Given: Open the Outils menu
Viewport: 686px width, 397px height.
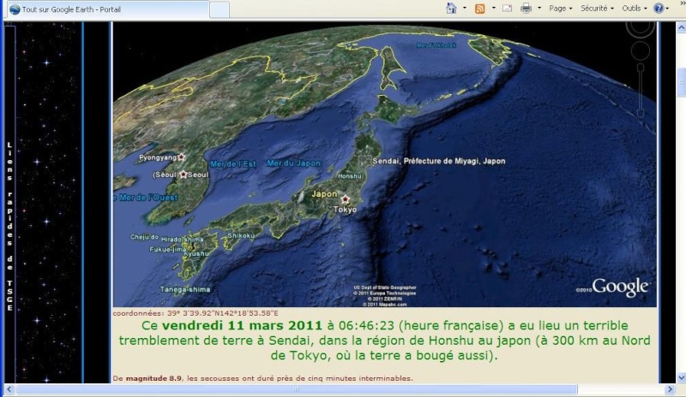Looking at the screenshot, I should tap(634, 9).
